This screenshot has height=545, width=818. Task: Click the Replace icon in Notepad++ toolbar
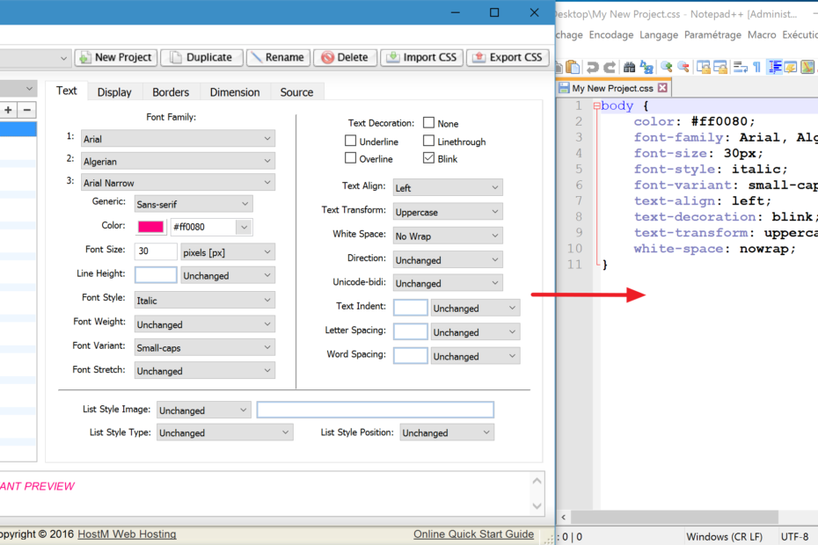pyautogui.click(x=646, y=67)
